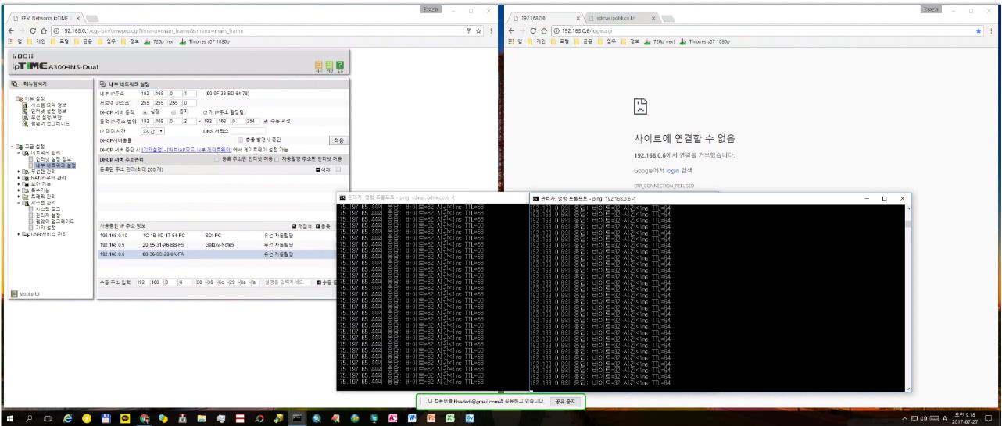Image resolution: width=1002 pixels, height=426 pixels.
Task: Click the home icon in the right browser
Action: (544, 30)
